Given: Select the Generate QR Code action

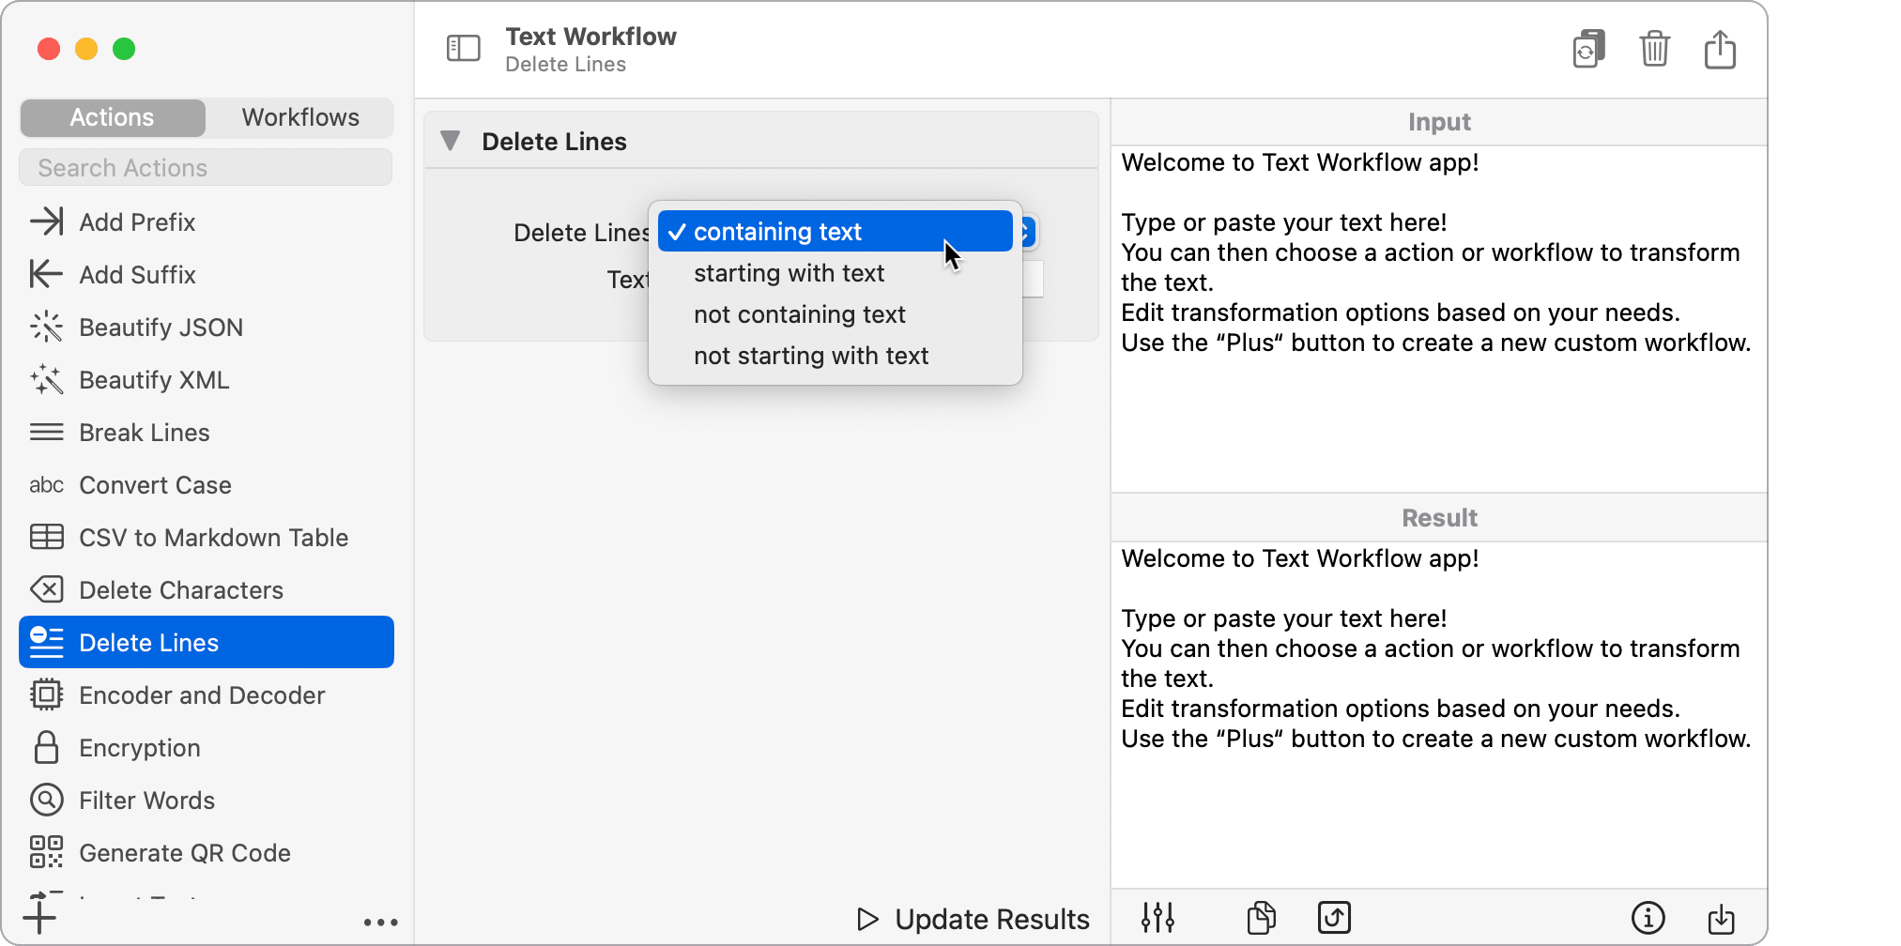Looking at the screenshot, I should [207, 852].
